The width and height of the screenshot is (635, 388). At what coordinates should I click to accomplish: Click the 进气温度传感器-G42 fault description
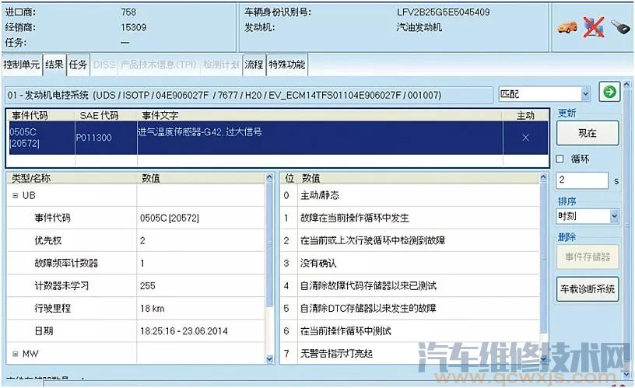(x=200, y=132)
